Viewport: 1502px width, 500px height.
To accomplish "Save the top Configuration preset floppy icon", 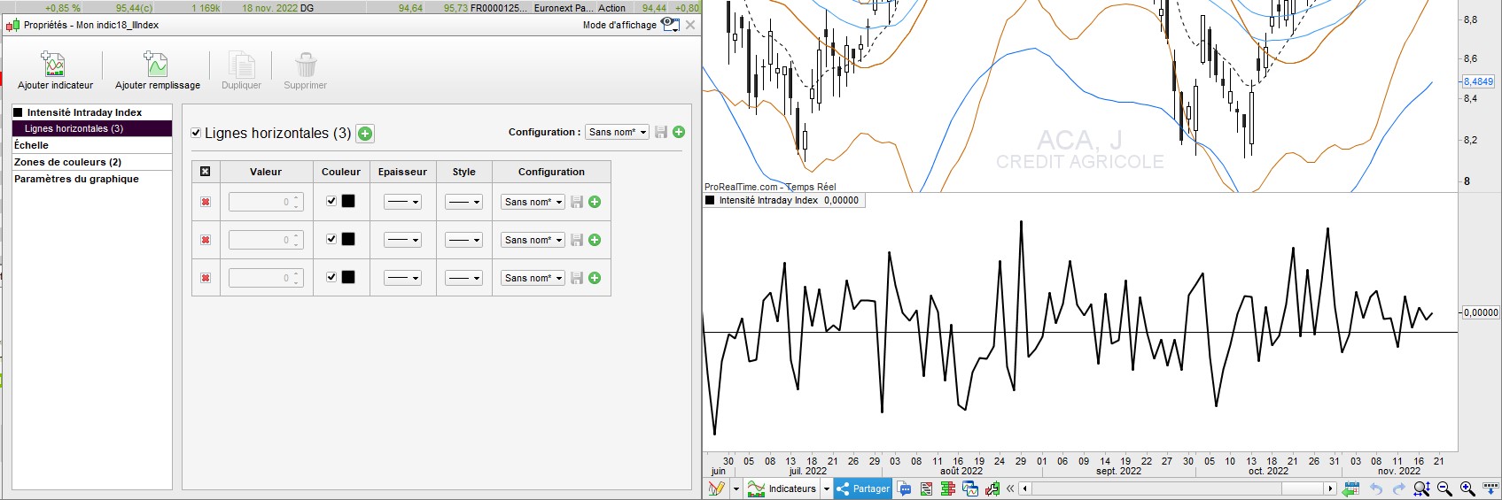I will tap(661, 132).
